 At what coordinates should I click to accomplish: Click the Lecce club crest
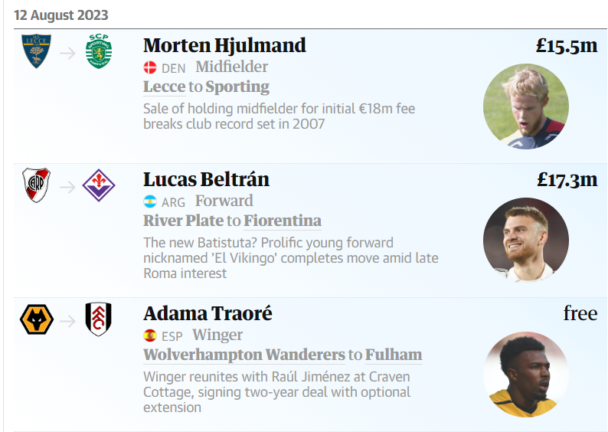click(36, 52)
